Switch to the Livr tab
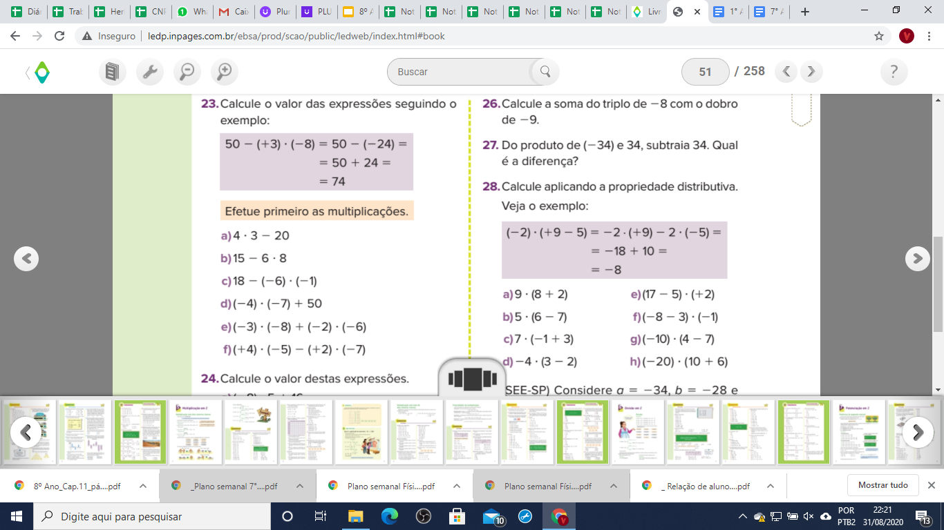 click(x=647, y=12)
